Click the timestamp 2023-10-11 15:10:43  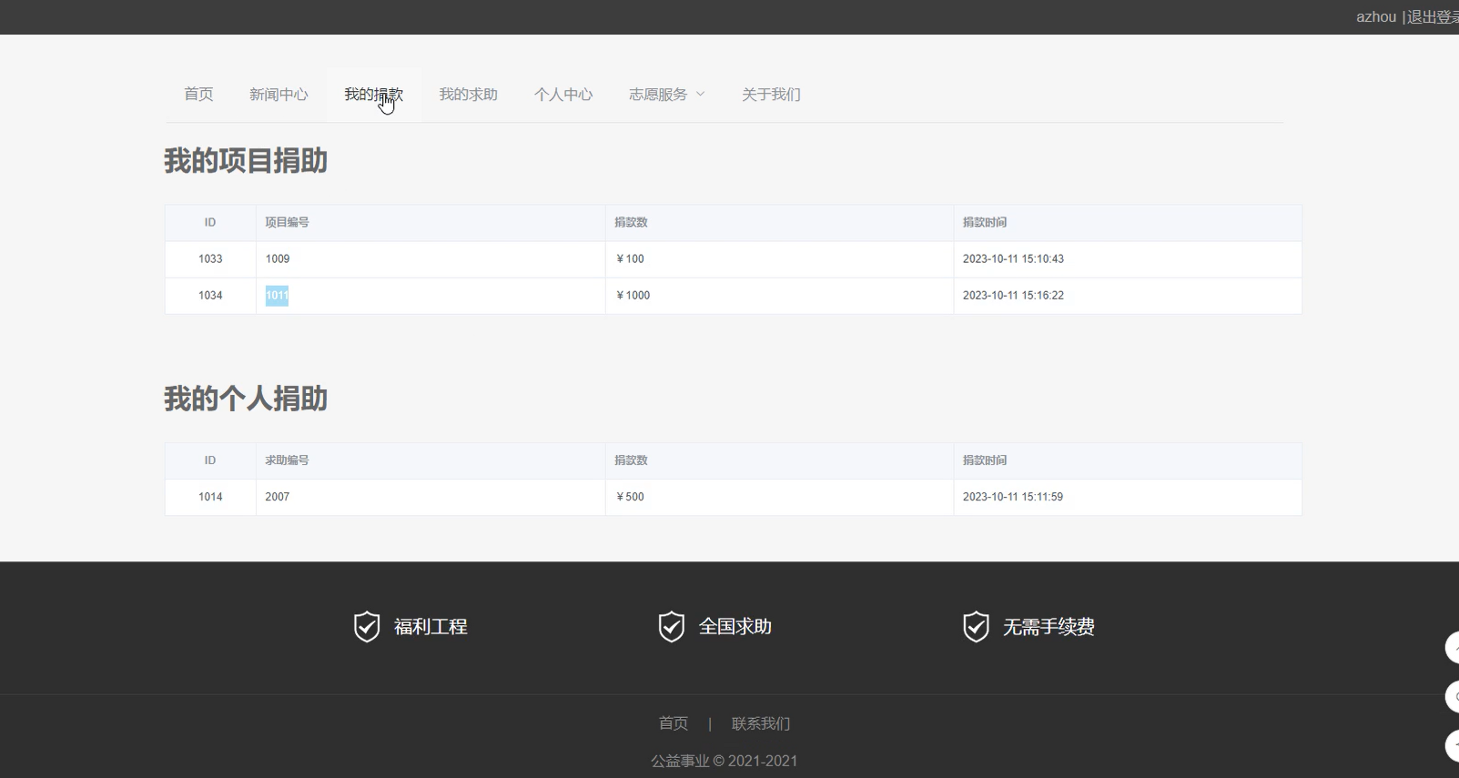point(1013,259)
